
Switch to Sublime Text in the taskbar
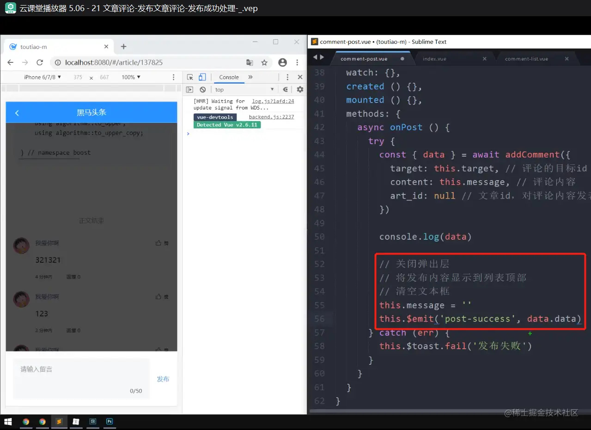(59, 422)
